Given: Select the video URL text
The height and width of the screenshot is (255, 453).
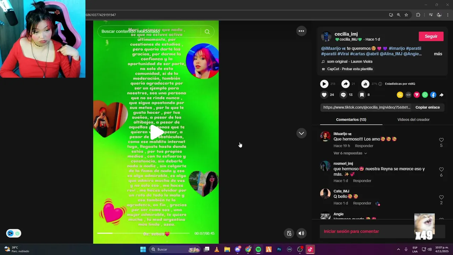Looking at the screenshot, I should coord(367,107).
